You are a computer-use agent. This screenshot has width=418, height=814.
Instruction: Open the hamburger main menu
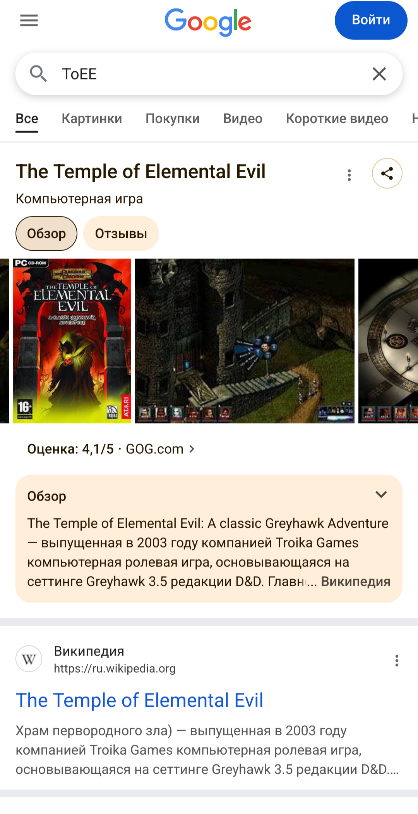(x=29, y=21)
